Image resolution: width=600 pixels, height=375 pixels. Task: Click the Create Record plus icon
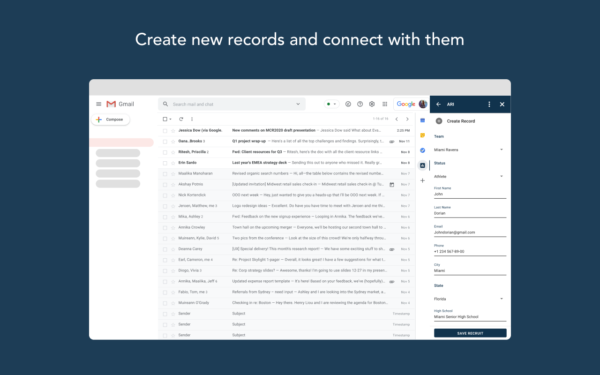coord(439,121)
